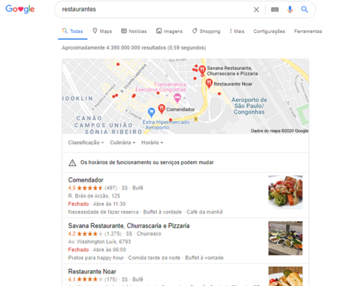Switch to the Maps tab
353x286 pixels.
click(102, 31)
